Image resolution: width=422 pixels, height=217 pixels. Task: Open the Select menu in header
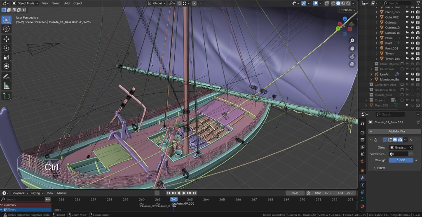coord(56,3)
